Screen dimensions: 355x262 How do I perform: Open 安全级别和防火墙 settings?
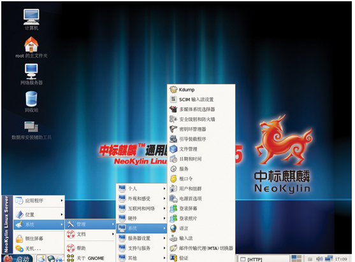coord(201,120)
